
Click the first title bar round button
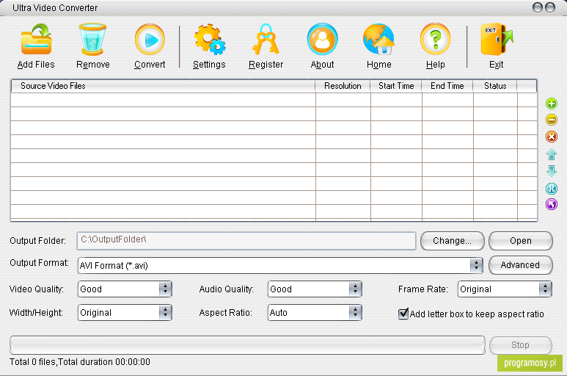pos(538,7)
